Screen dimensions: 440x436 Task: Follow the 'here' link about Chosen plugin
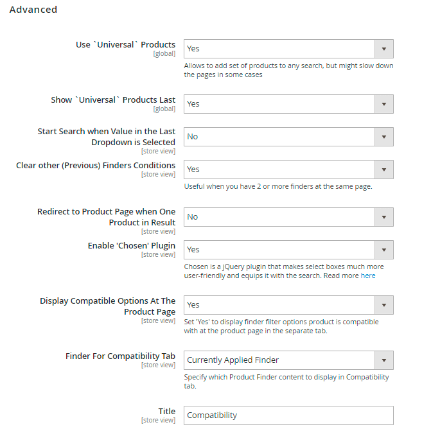[x=368, y=276]
